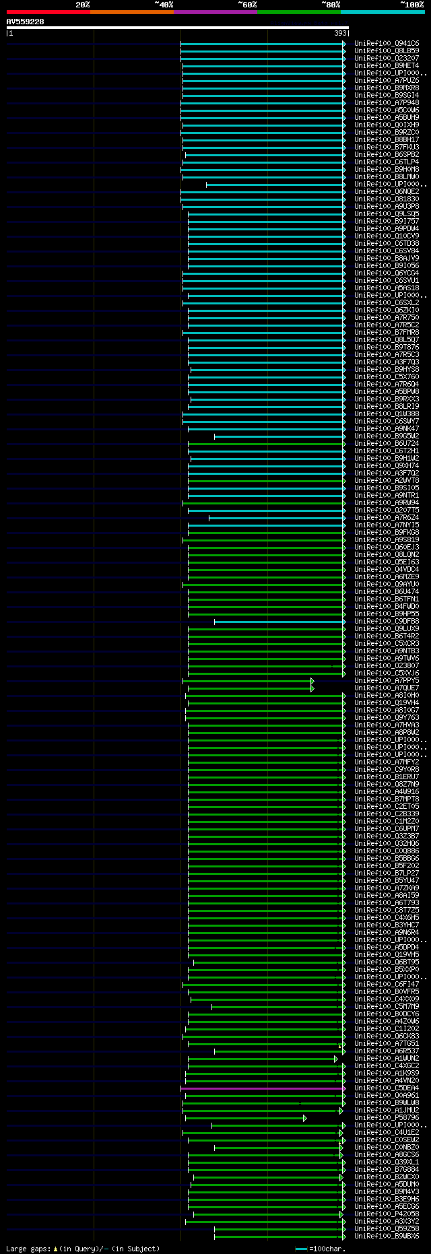The height and width of the screenshot is (1254, 431).
Task: Click the Large gaps legend text
Action: pyautogui.click(x=83, y=1249)
